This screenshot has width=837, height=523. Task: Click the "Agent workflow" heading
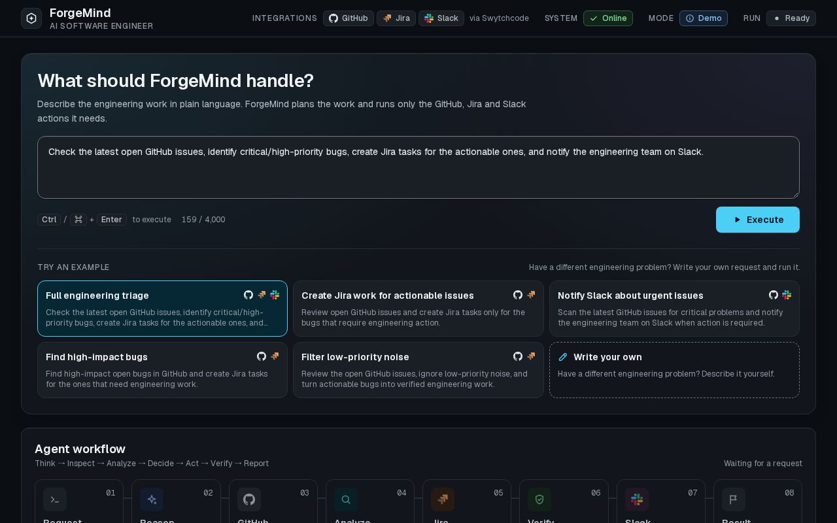point(80,449)
